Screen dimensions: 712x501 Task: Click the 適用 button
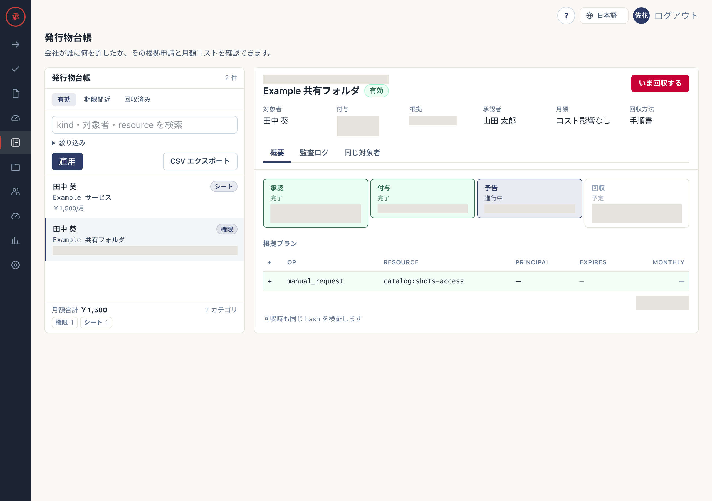[67, 161]
